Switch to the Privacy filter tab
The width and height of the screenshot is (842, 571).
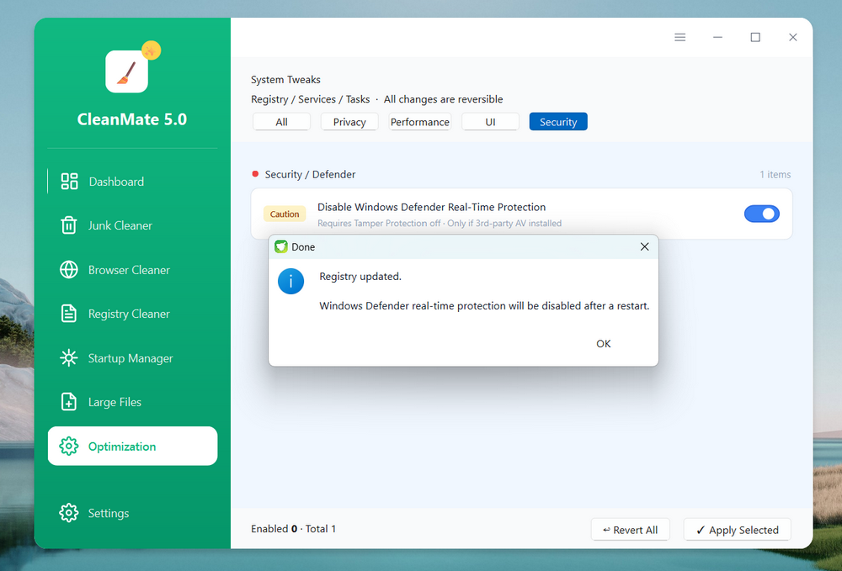point(349,122)
